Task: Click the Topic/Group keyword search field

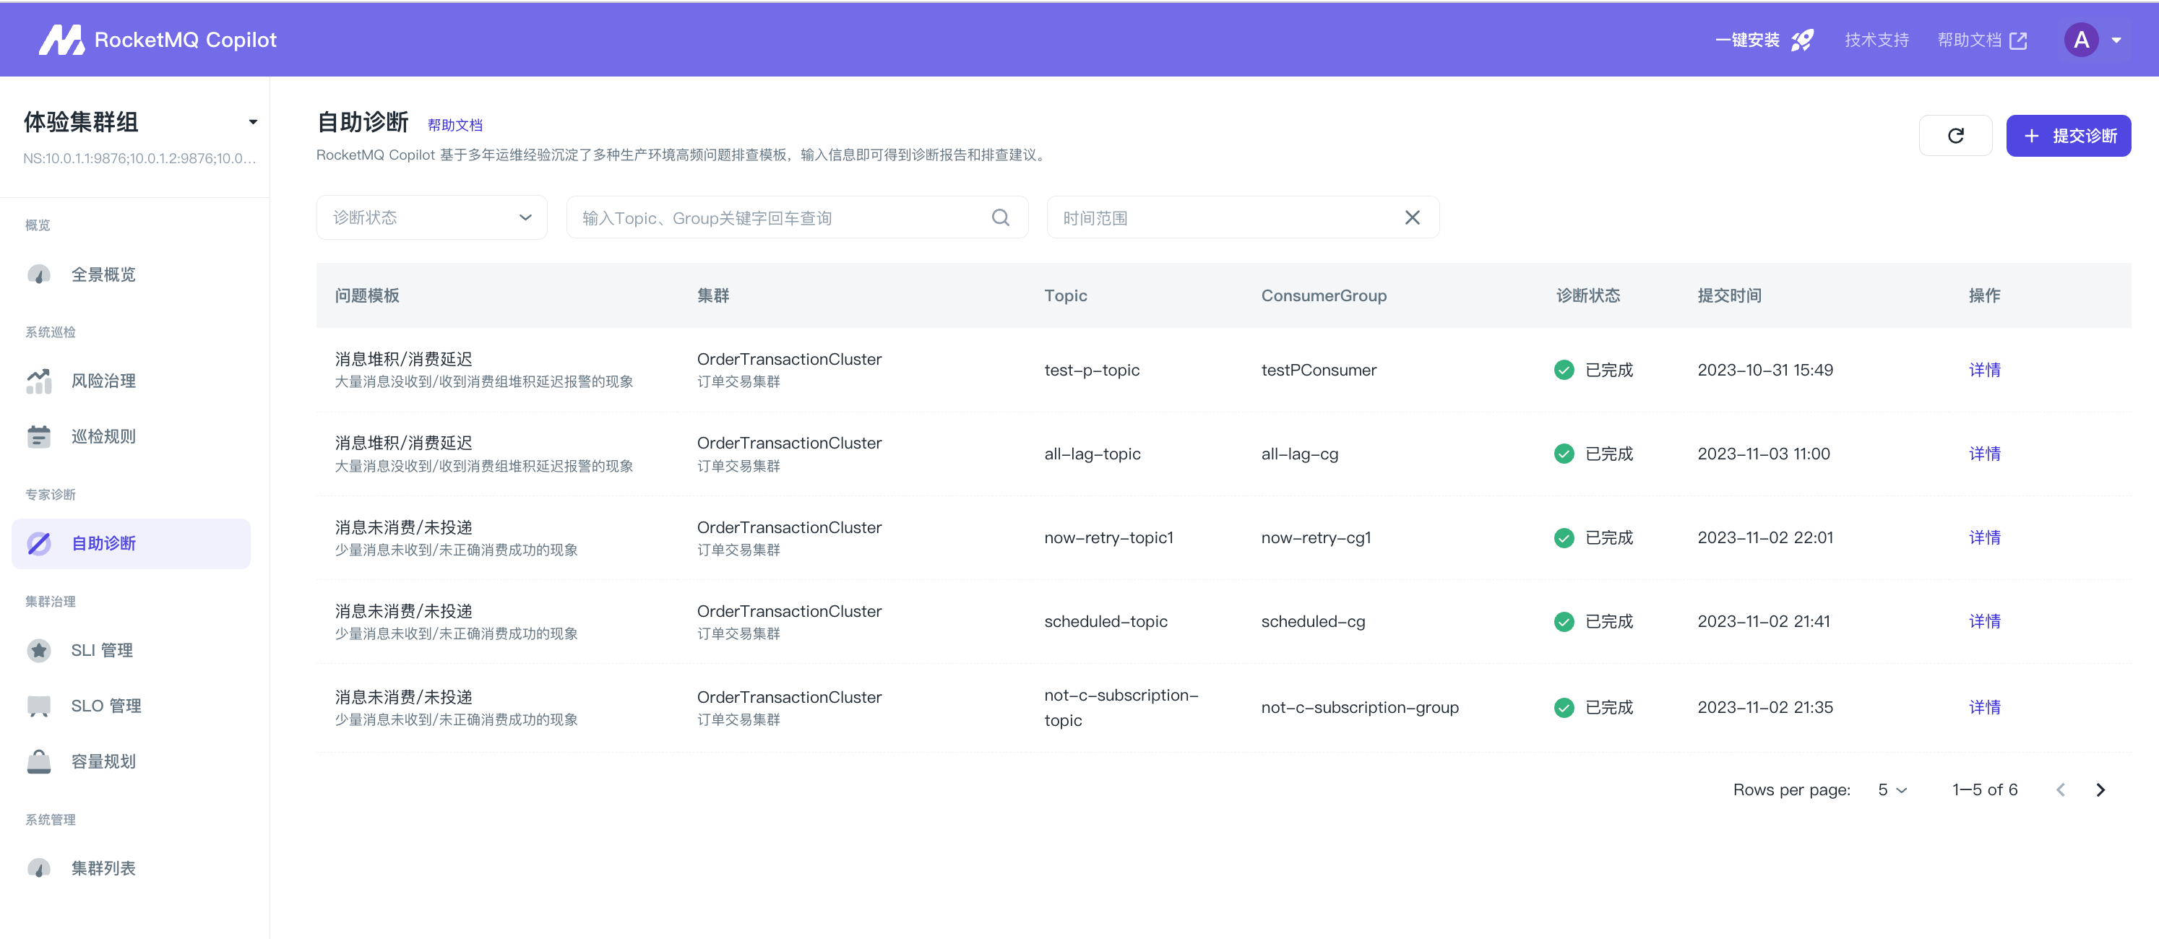Action: 797,218
